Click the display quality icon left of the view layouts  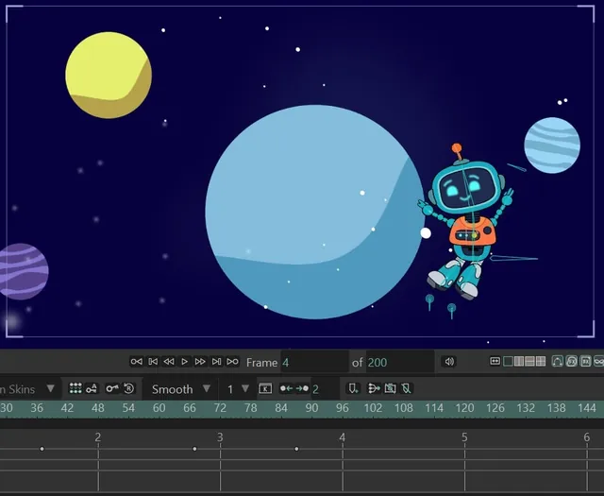tap(495, 361)
